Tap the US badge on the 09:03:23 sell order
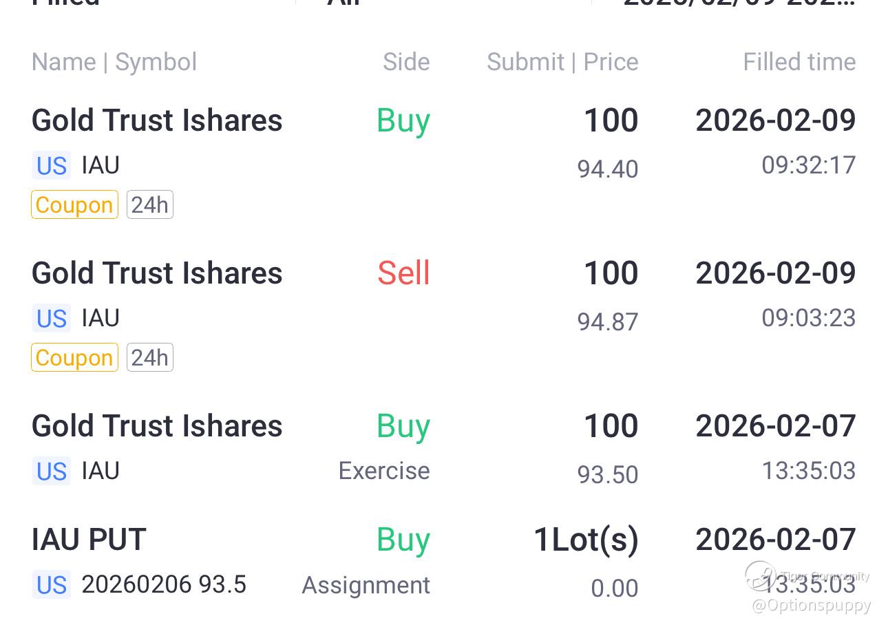The width and height of the screenshot is (888, 625). (x=52, y=319)
